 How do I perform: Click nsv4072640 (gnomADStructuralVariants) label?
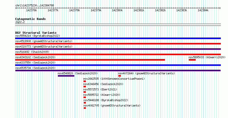(147, 73)
